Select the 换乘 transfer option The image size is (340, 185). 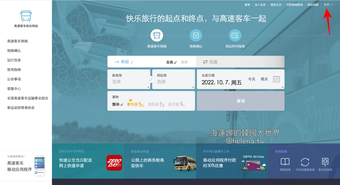tap(184, 62)
